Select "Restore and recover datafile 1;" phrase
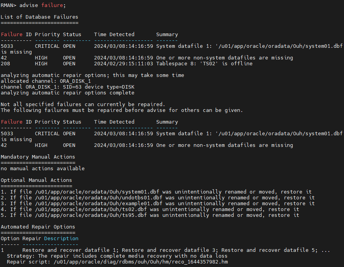 [70, 250]
